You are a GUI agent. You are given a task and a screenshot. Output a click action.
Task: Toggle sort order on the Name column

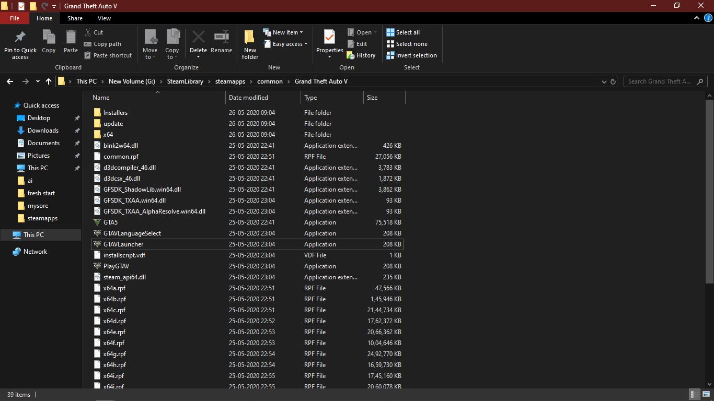click(x=101, y=98)
